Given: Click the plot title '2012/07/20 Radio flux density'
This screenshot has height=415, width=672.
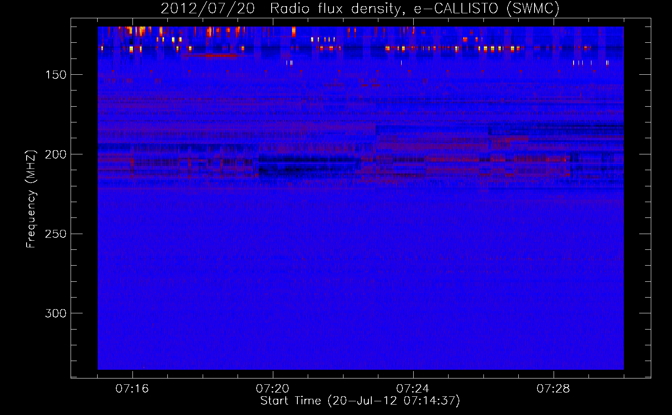Looking at the screenshot, I should click(x=360, y=9).
